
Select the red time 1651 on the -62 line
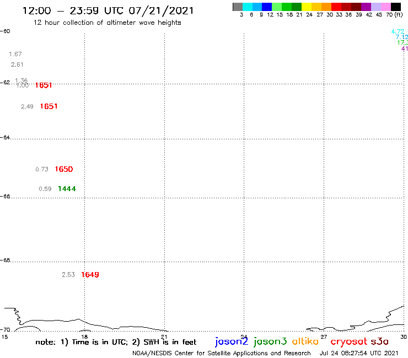pyautogui.click(x=44, y=85)
